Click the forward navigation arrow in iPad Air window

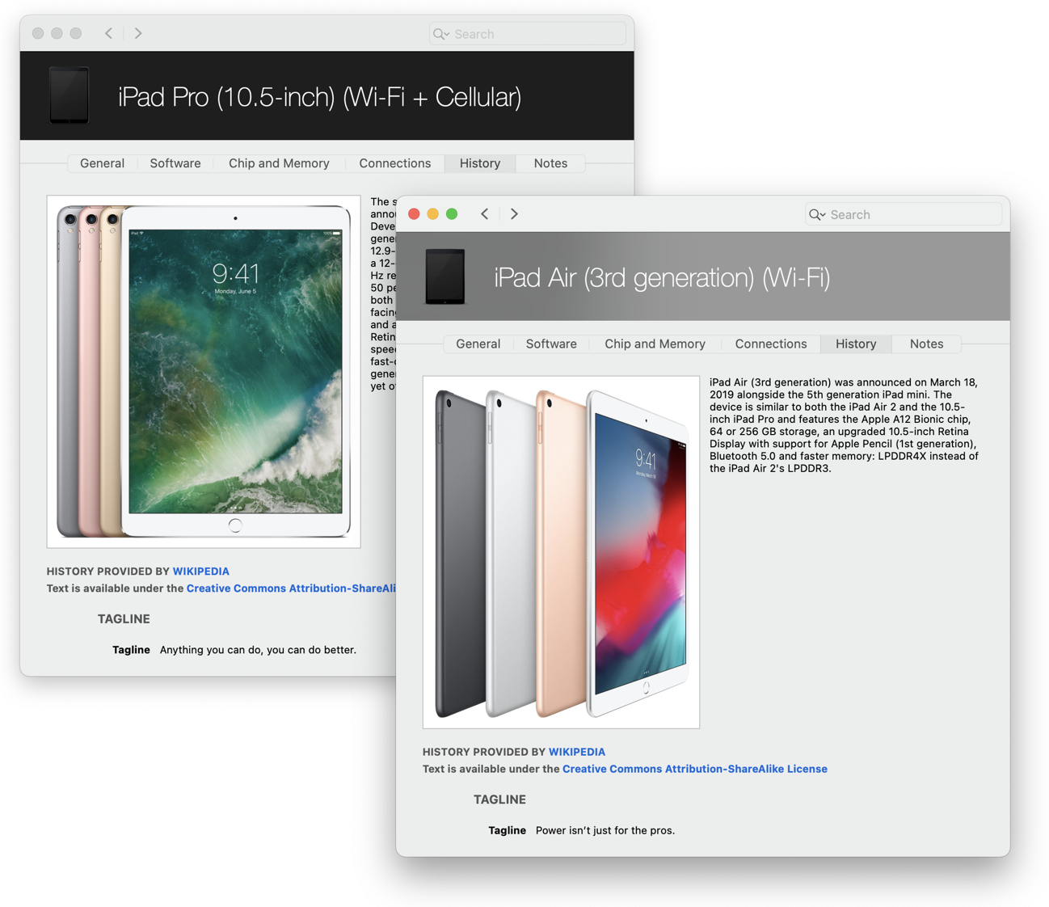514,213
